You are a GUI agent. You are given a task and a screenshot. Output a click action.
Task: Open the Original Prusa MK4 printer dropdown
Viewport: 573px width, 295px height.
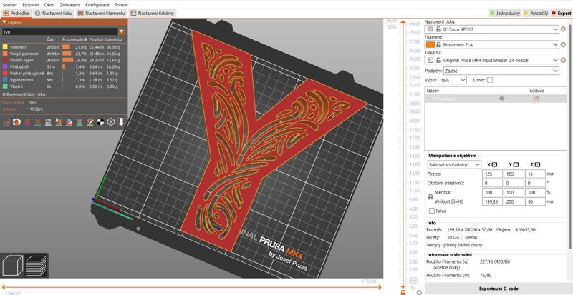coord(492,60)
